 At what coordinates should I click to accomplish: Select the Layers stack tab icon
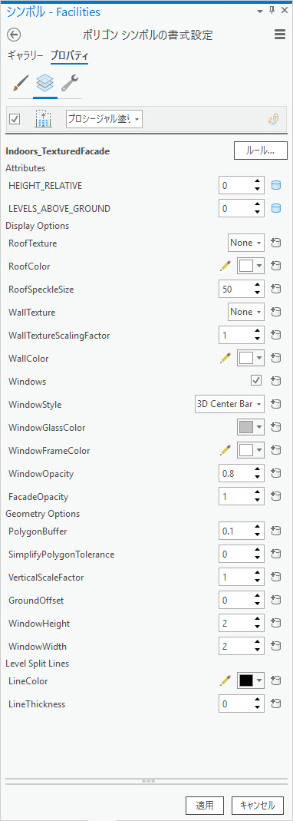(44, 83)
